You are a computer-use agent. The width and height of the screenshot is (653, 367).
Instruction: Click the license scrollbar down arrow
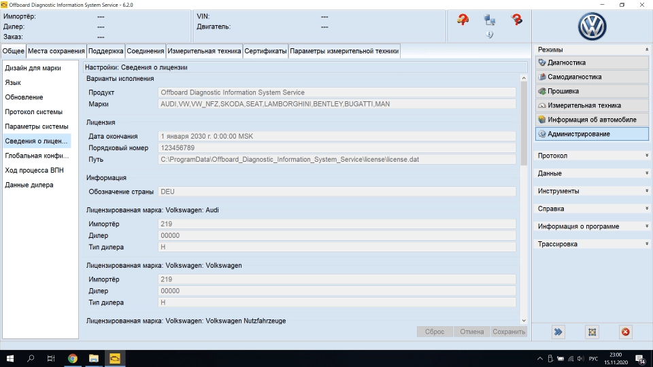pyautogui.click(x=524, y=320)
